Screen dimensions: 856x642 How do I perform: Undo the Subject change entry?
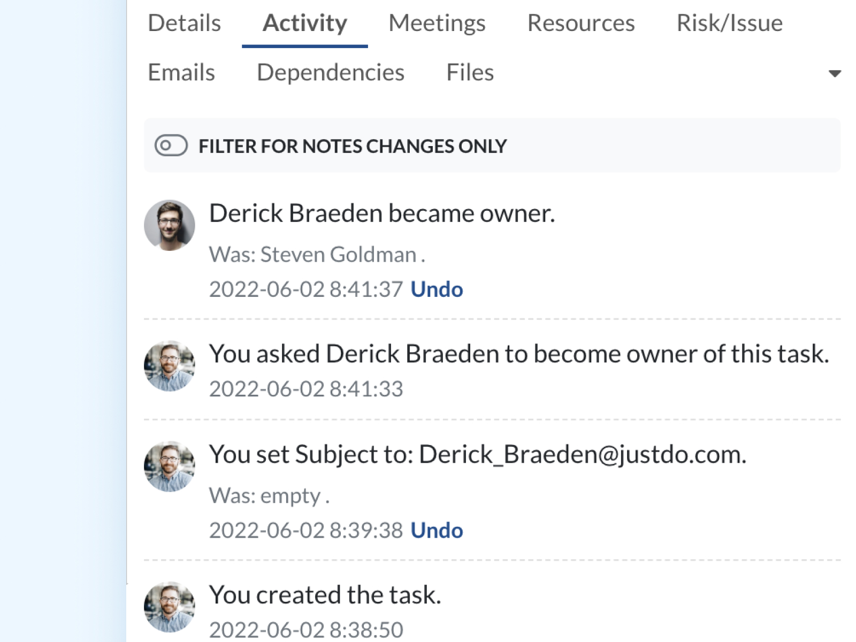[436, 531]
